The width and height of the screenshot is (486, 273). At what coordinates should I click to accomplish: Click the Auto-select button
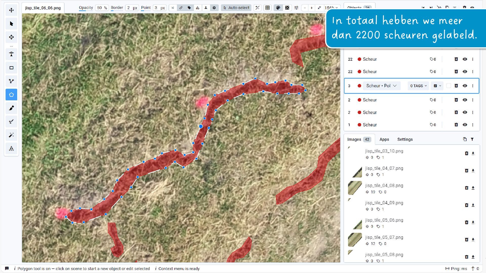pyautogui.click(x=236, y=8)
